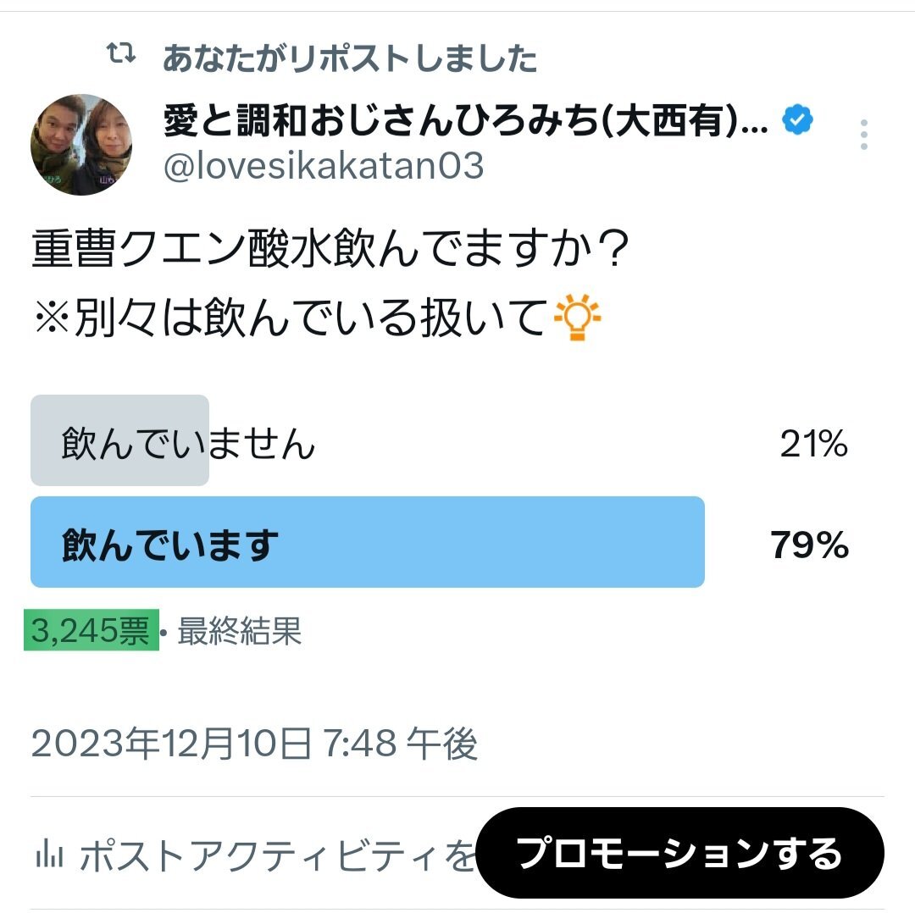Tap the light bulb emoji

click(577, 318)
